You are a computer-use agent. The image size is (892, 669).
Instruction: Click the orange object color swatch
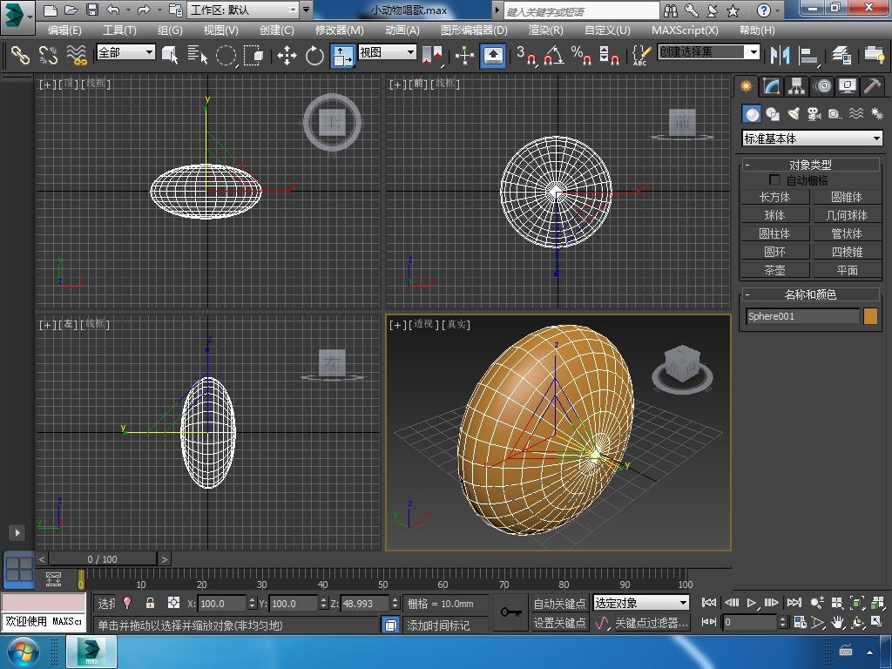tap(870, 316)
